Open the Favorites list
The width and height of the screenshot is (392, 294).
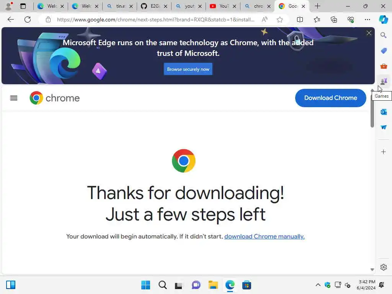pyautogui.click(x=317, y=20)
